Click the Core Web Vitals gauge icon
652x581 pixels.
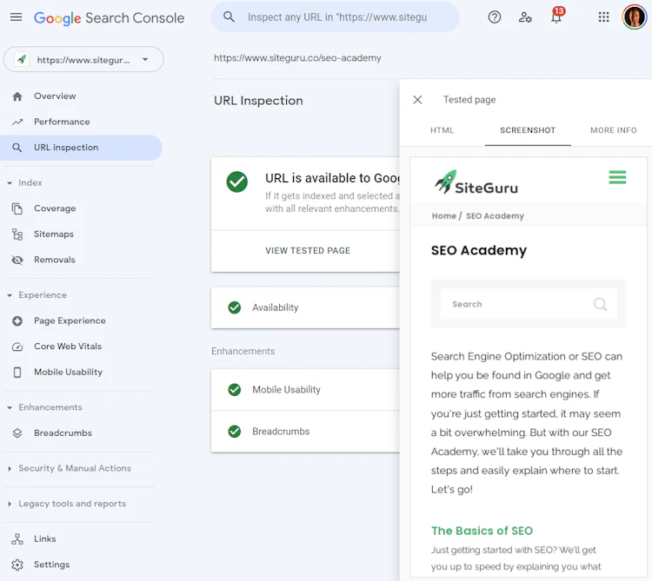(x=17, y=347)
